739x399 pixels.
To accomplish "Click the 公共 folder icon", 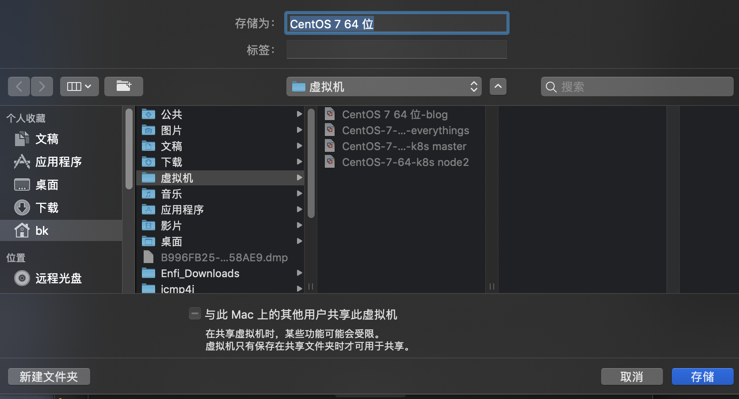I will click(x=149, y=114).
